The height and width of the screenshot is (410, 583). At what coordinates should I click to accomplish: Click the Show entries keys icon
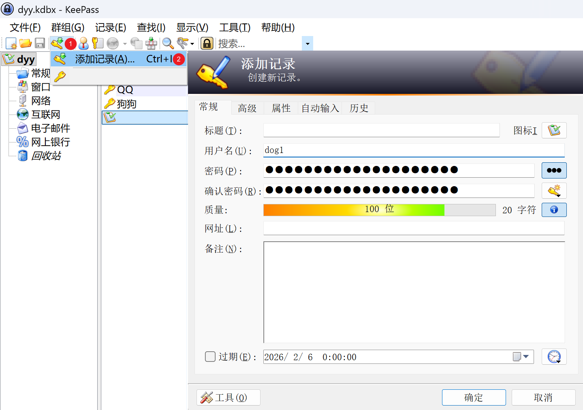[183, 43]
